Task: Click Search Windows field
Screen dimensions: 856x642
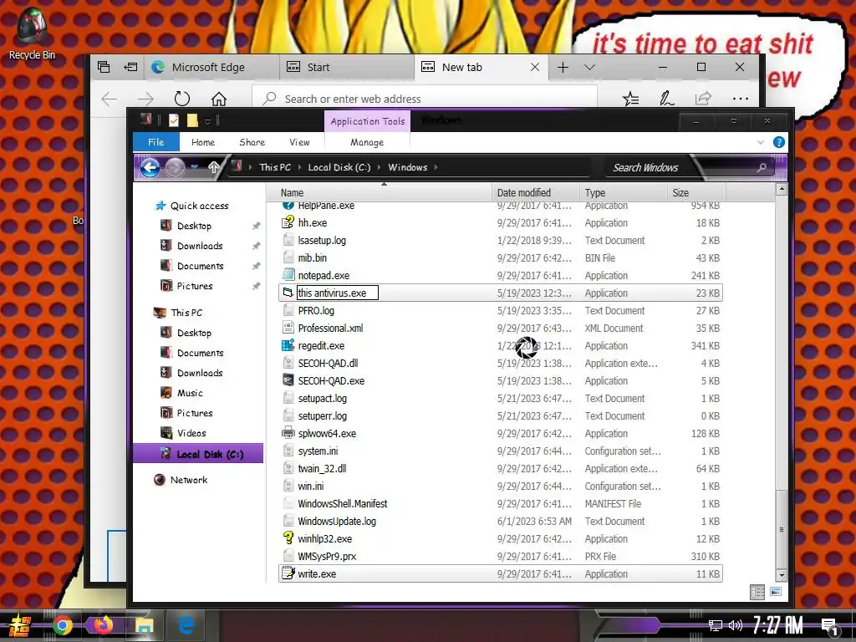Action: coord(689,167)
